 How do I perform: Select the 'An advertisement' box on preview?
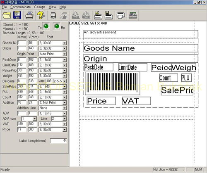tap(141, 34)
